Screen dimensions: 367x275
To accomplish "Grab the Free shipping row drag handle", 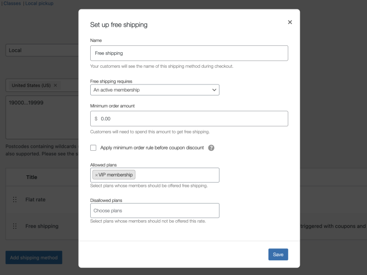I will (15, 226).
